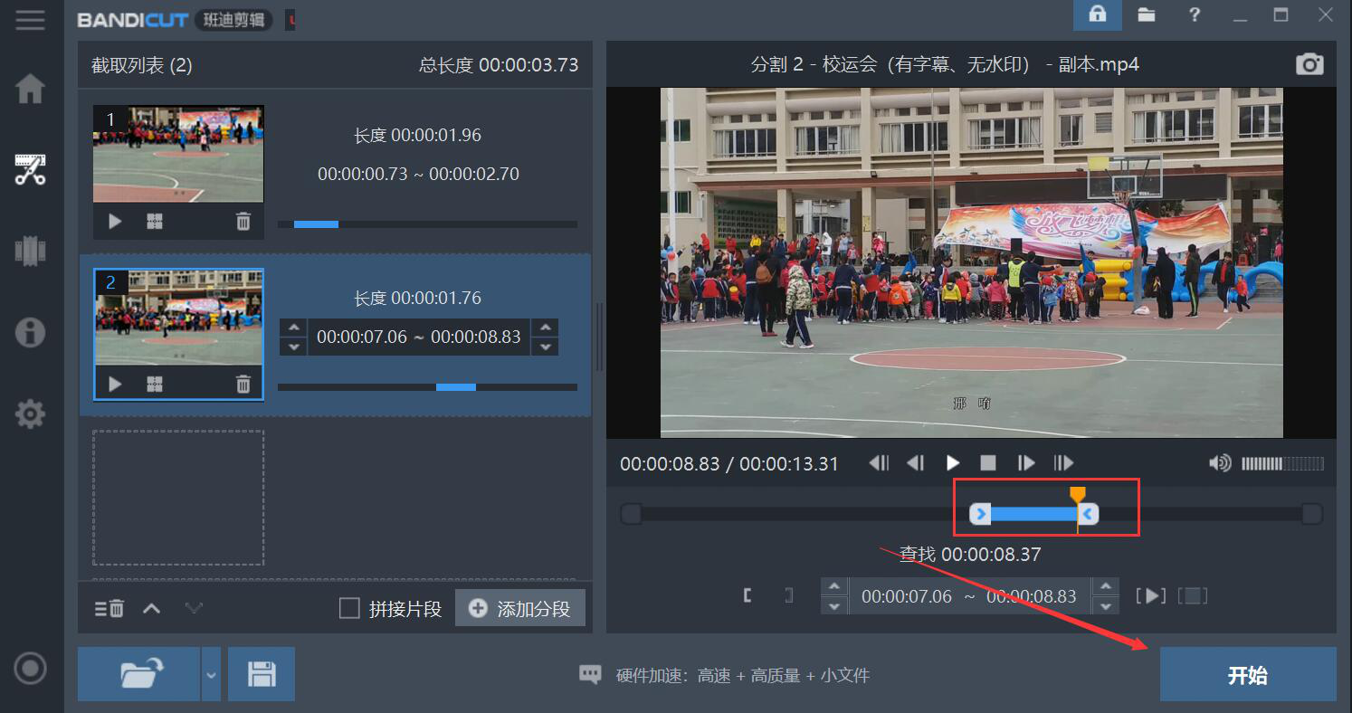Enable the 拼接片段 checkbox
1352x713 pixels.
click(349, 608)
